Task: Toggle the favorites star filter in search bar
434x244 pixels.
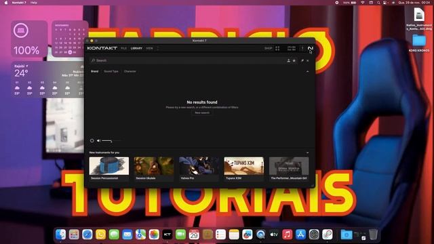Action: [x=294, y=60]
